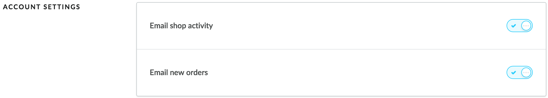Click the word Email in shop activity row
548x98 pixels.
[159, 26]
